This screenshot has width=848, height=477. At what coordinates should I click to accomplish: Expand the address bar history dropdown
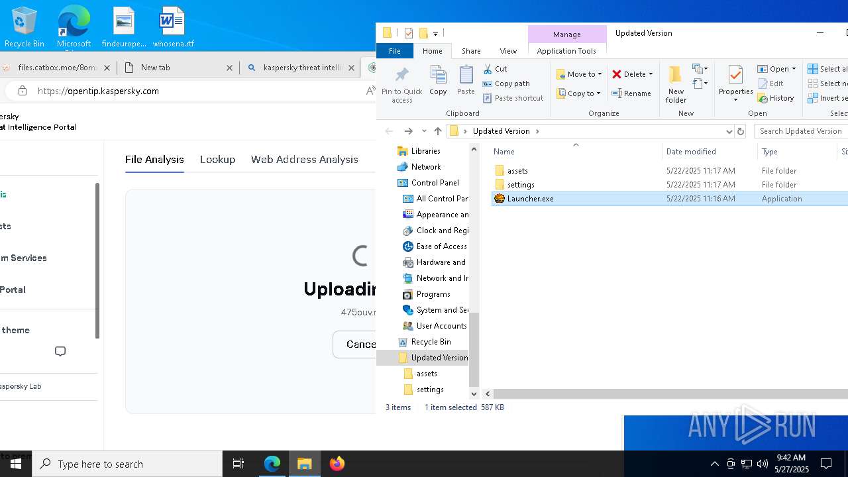point(729,131)
